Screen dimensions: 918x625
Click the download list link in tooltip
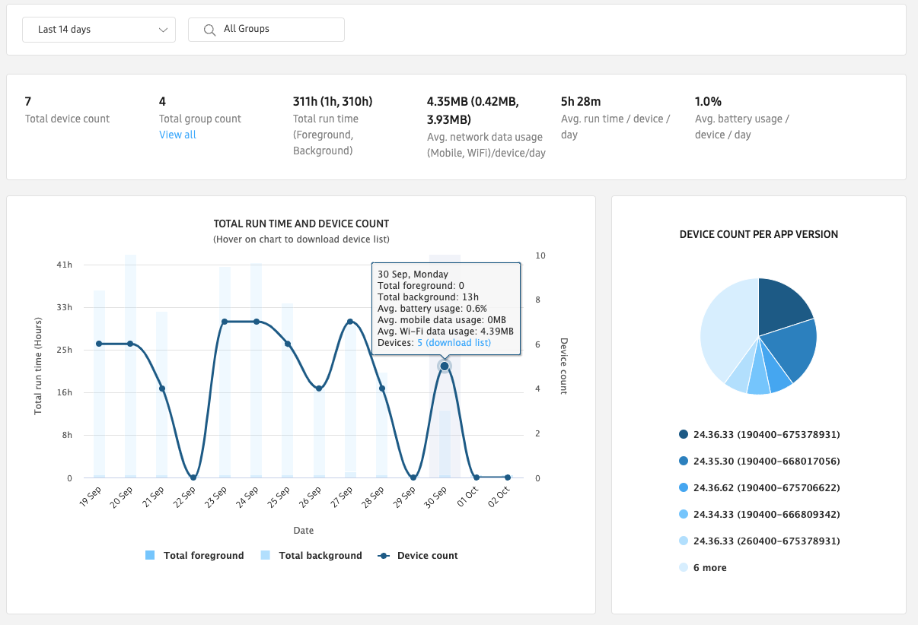pos(458,343)
